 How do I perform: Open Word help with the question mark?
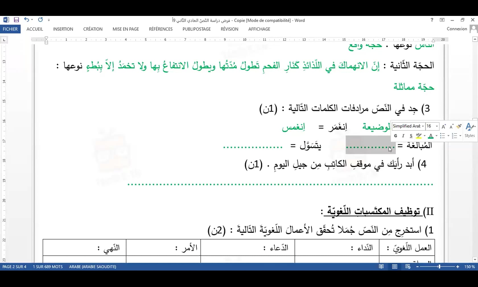(432, 20)
